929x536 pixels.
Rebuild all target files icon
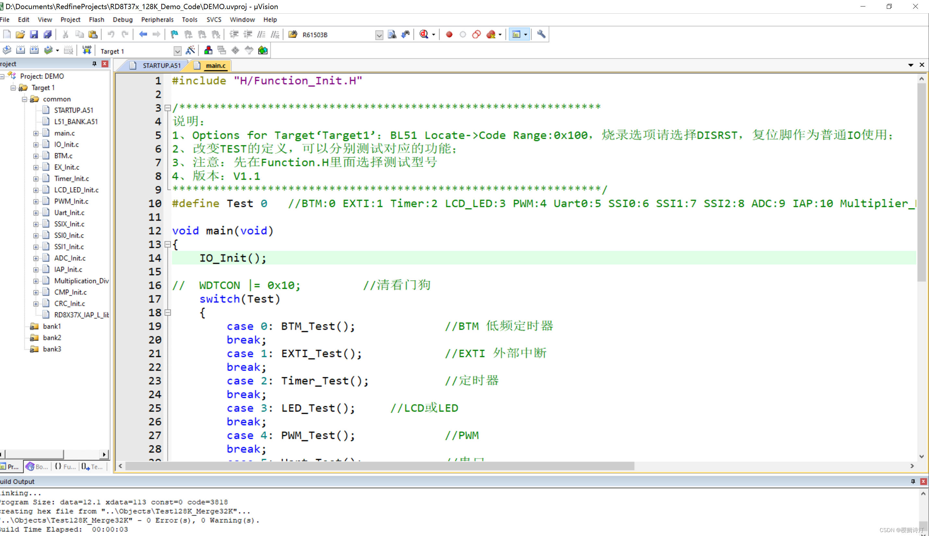pos(34,50)
